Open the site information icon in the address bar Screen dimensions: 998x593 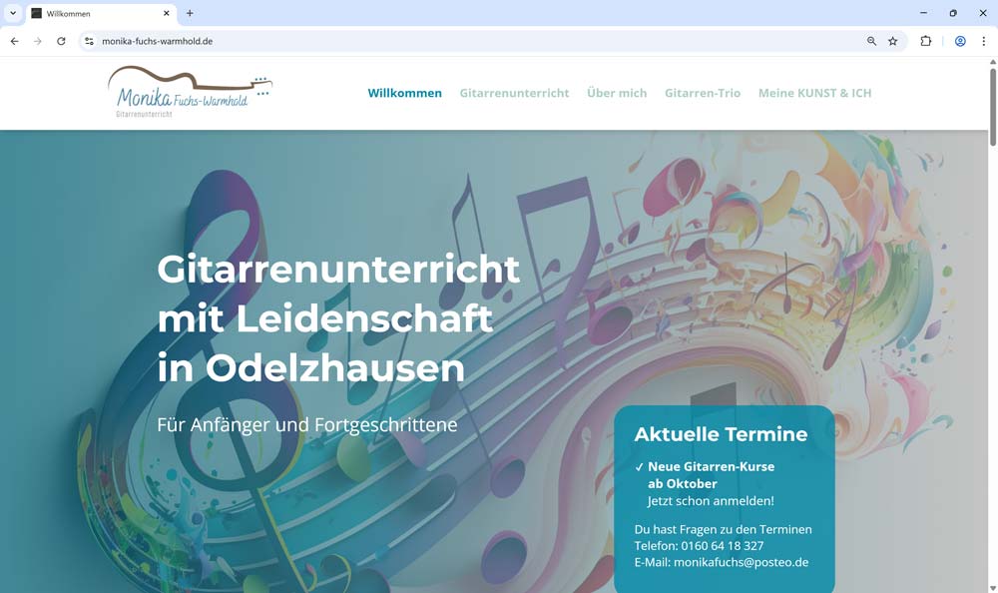click(x=89, y=41)
